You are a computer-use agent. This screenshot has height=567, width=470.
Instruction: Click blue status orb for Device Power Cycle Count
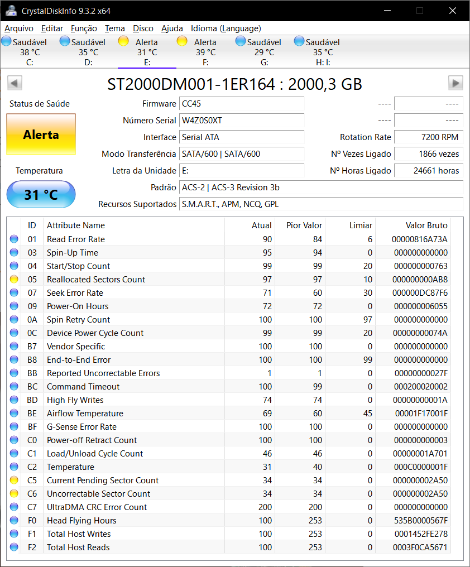14,333
